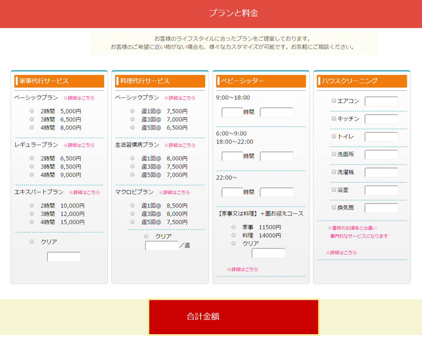Open 詳細はこちら link in ハウスクリーニング column
Screen dimensions: 422x338
coord(341,253)
